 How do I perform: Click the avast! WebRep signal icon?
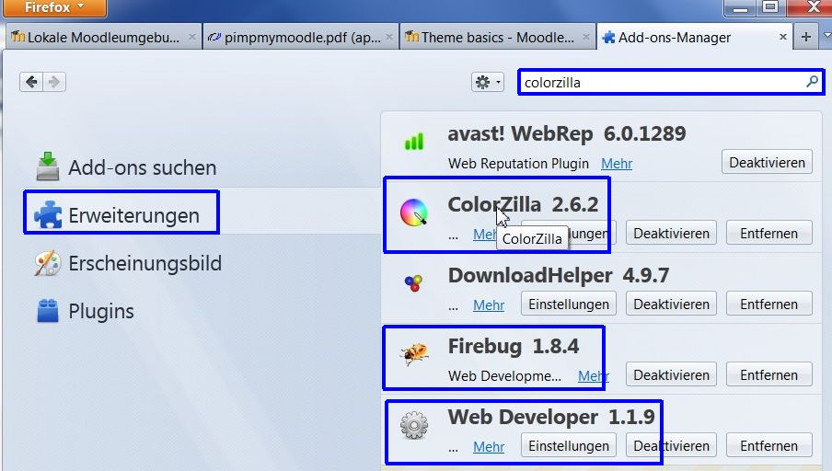[414, 142]
